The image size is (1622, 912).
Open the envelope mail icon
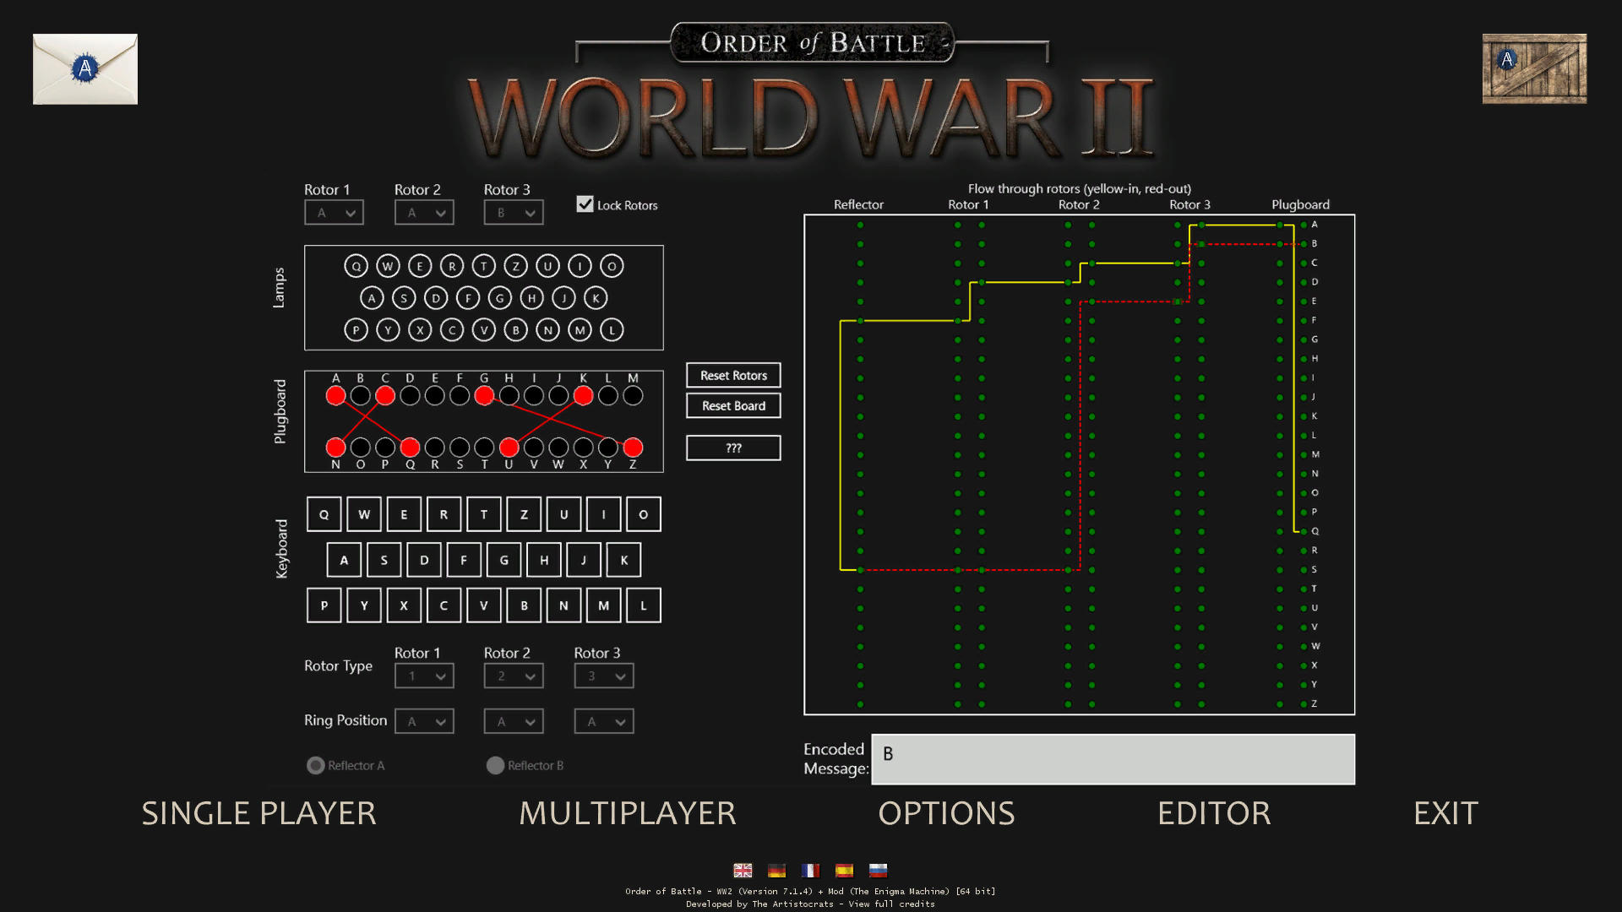pyautogui.click(x=85, y=69)
